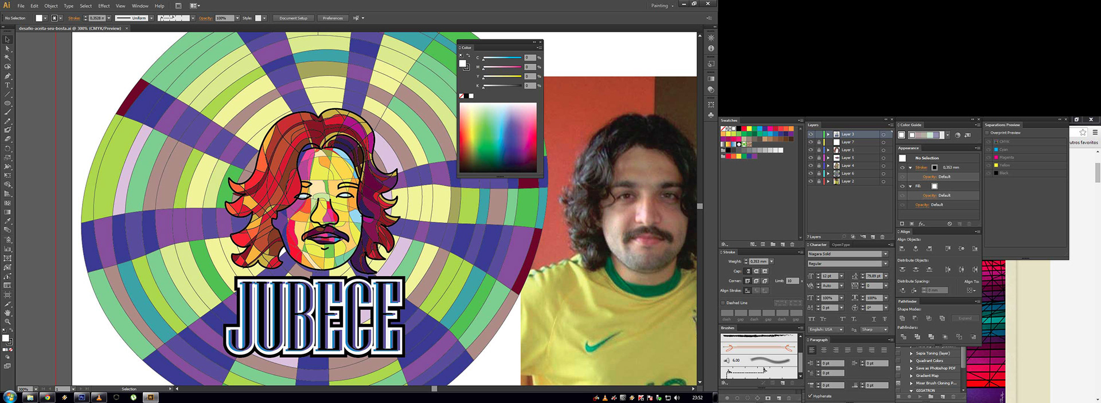Choose the Eraser tool
The image size is (1101, 403).
7,139
